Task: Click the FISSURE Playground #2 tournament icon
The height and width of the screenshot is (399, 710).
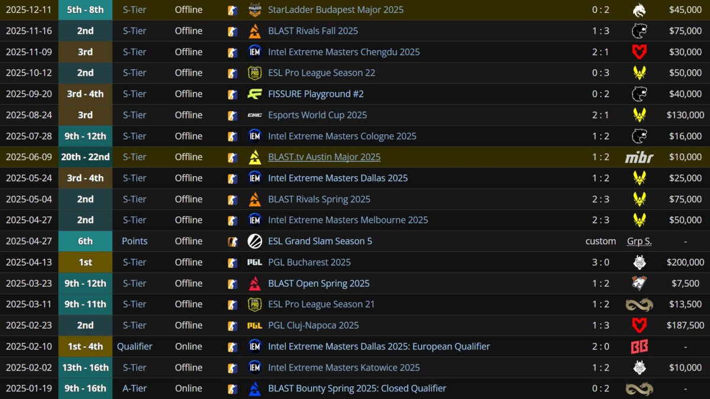Action: [x=254, y=94]
